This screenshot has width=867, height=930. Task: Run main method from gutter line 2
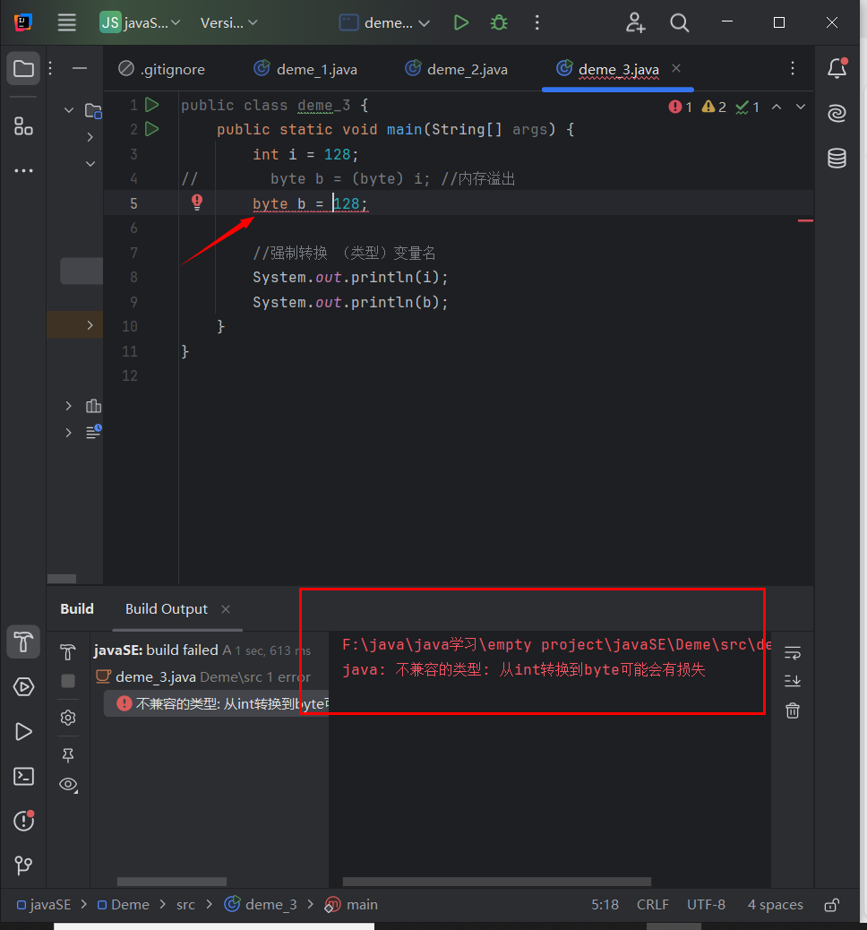coord(152,129)
